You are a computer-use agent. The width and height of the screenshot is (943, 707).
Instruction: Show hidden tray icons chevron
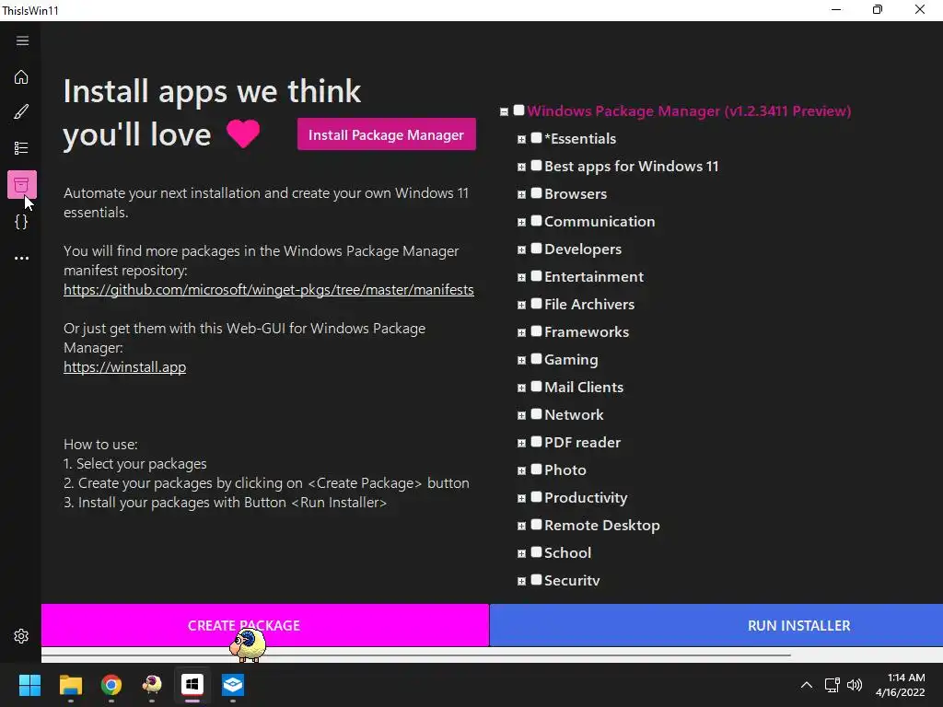(807, 685)
